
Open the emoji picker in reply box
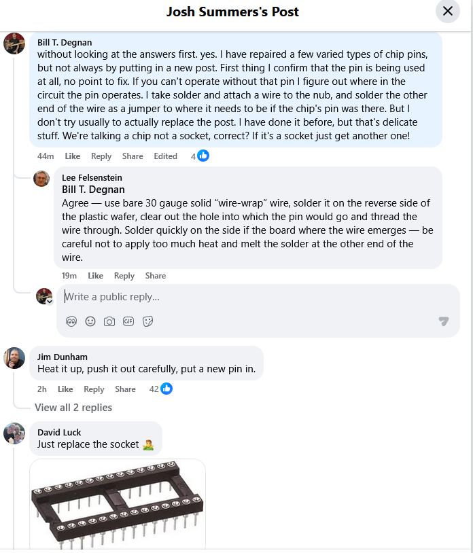(x=90, y=321)
